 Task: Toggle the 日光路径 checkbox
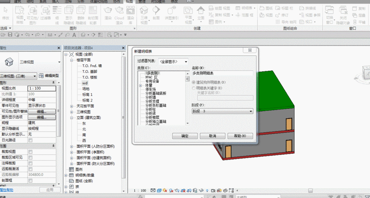pos(30,140)
